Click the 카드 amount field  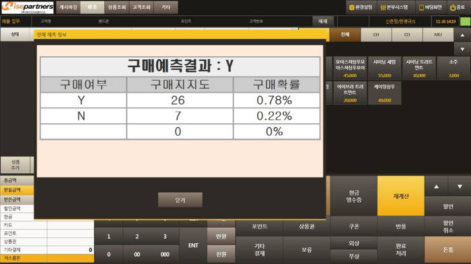click(70, 225)
